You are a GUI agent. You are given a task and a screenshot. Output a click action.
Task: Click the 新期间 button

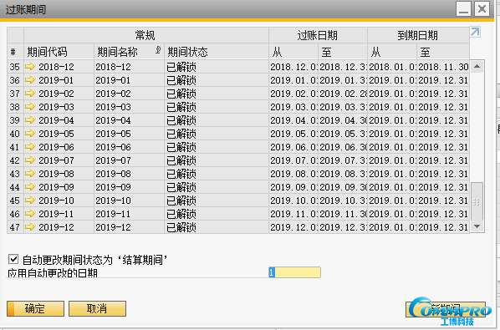[x=446, y=309]
